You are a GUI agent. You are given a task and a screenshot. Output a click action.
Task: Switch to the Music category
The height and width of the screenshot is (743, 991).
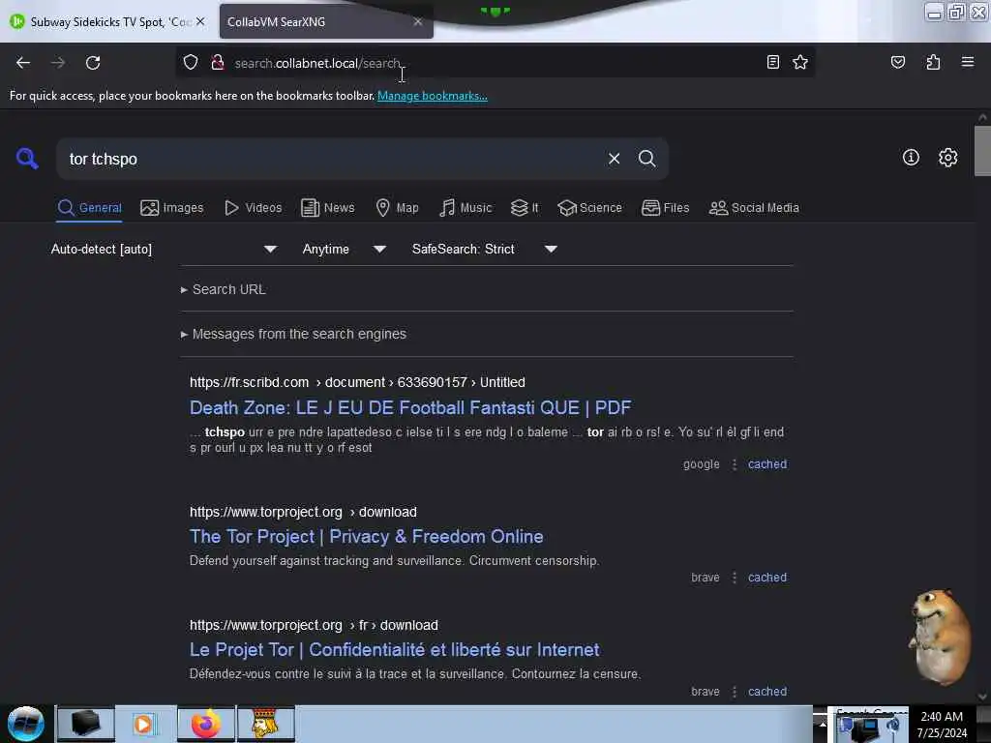pyautogui.click(x=465, y=208)
